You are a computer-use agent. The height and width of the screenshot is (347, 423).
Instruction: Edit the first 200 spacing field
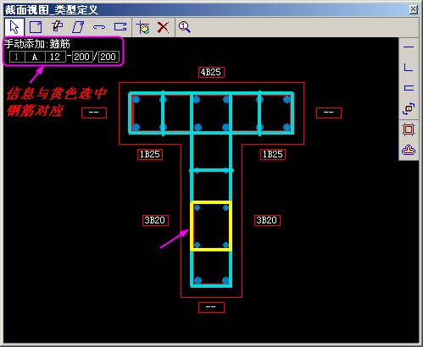pyautogui.click(x=82, y=57)
